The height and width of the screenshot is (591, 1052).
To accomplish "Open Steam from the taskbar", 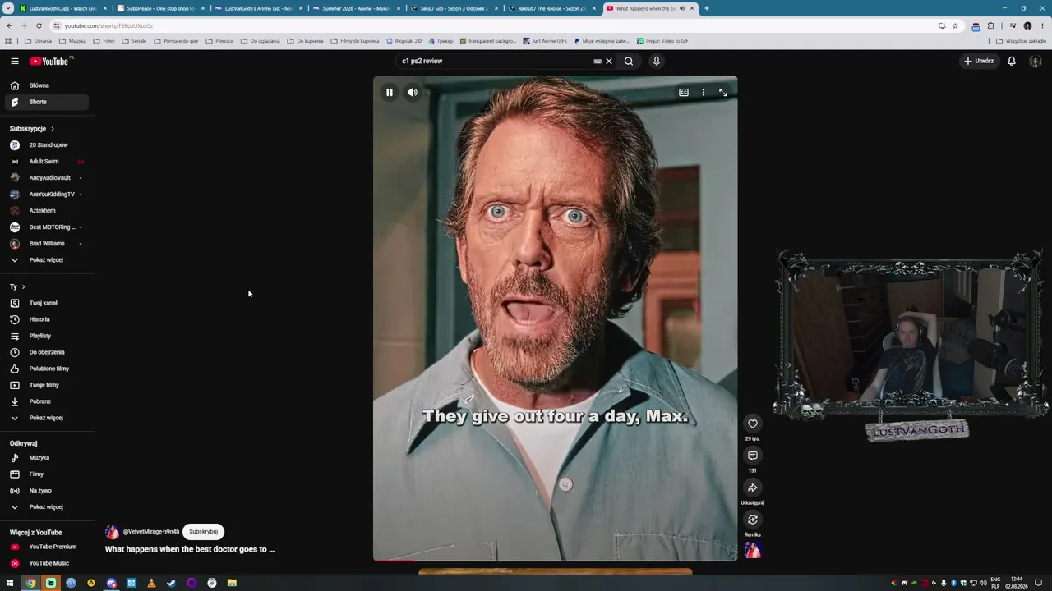I will click(x=171, y=583).
